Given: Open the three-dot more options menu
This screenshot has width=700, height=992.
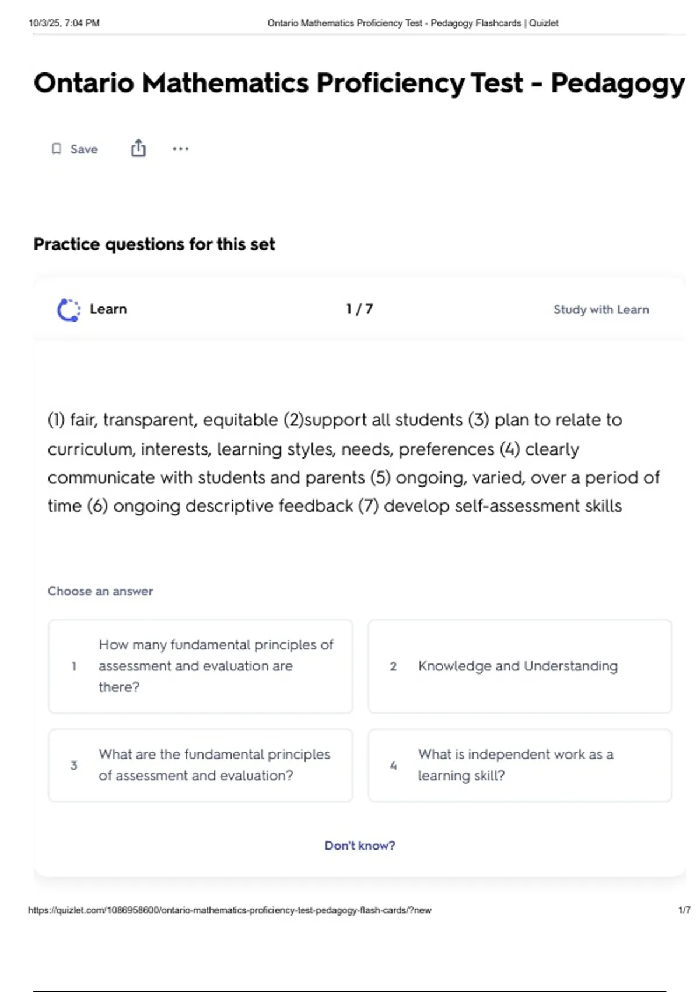Looking at the screenshot, I should 180,149.
